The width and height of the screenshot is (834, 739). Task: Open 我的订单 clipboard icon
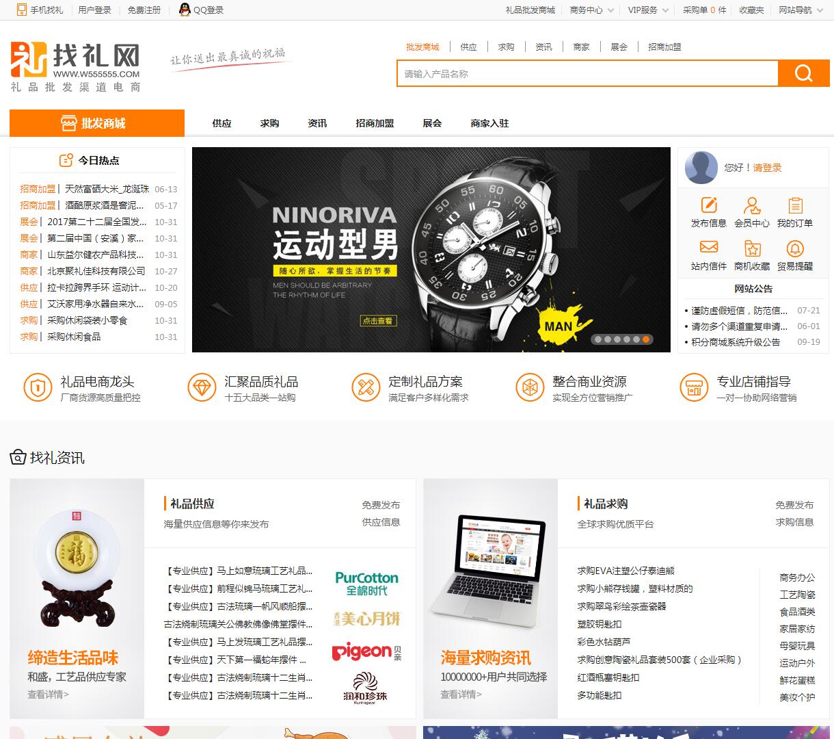coord(795,205)
